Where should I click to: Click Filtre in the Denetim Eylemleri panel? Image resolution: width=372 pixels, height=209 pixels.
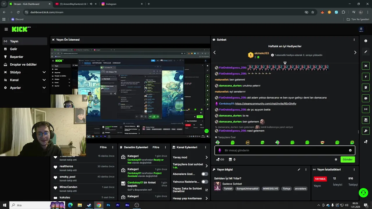pos(156,147)
